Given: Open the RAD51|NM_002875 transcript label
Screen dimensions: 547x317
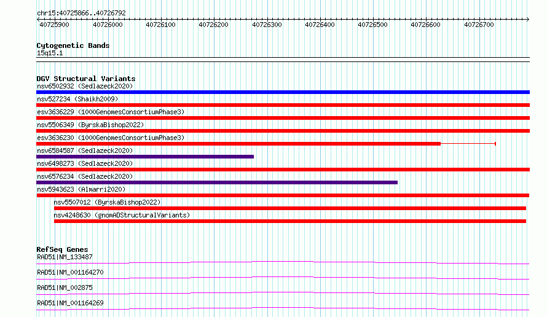Looking at the screenshot, I should (65, 288).
